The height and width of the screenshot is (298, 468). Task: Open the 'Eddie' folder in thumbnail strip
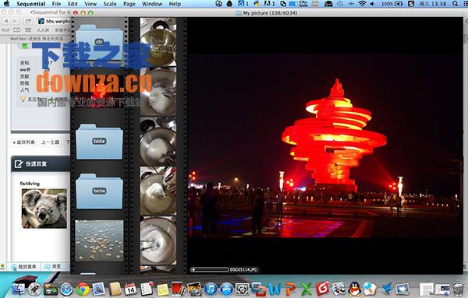point(99,142)
